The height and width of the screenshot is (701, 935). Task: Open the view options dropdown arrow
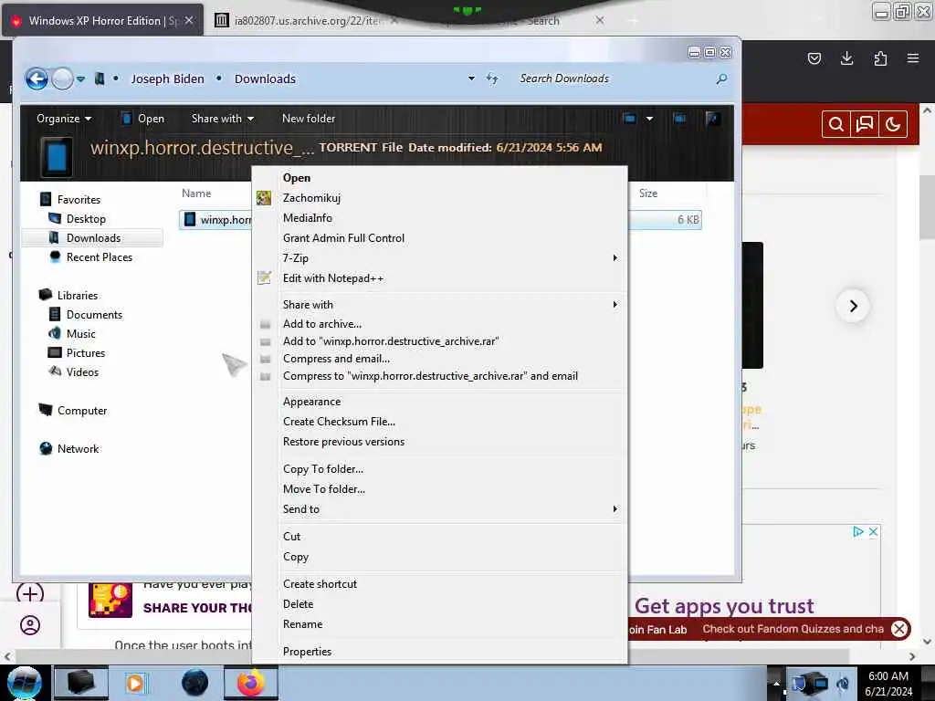[x=649, y=118]
